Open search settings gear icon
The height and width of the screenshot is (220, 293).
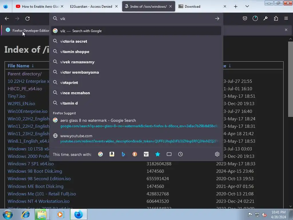click(217, 154)
